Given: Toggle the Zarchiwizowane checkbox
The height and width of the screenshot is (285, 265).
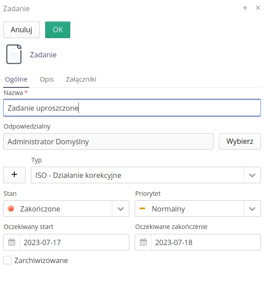Looking at the screenshot, I should pyautogui.click(x=8, y=260).
